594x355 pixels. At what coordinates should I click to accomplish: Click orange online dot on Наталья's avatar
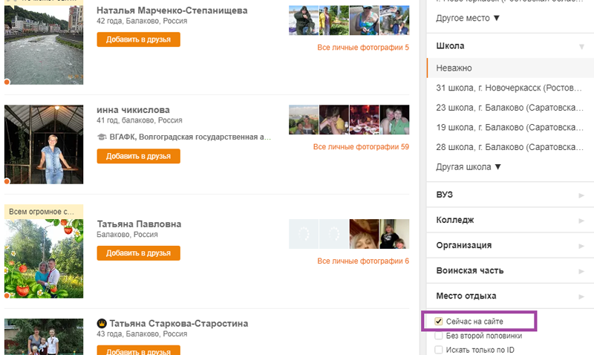click(x=7, y=82)
